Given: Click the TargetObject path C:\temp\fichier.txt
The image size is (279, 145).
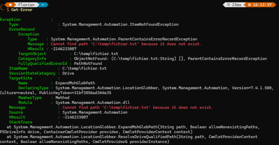Looking at the screenshot, I should (96, 54).
